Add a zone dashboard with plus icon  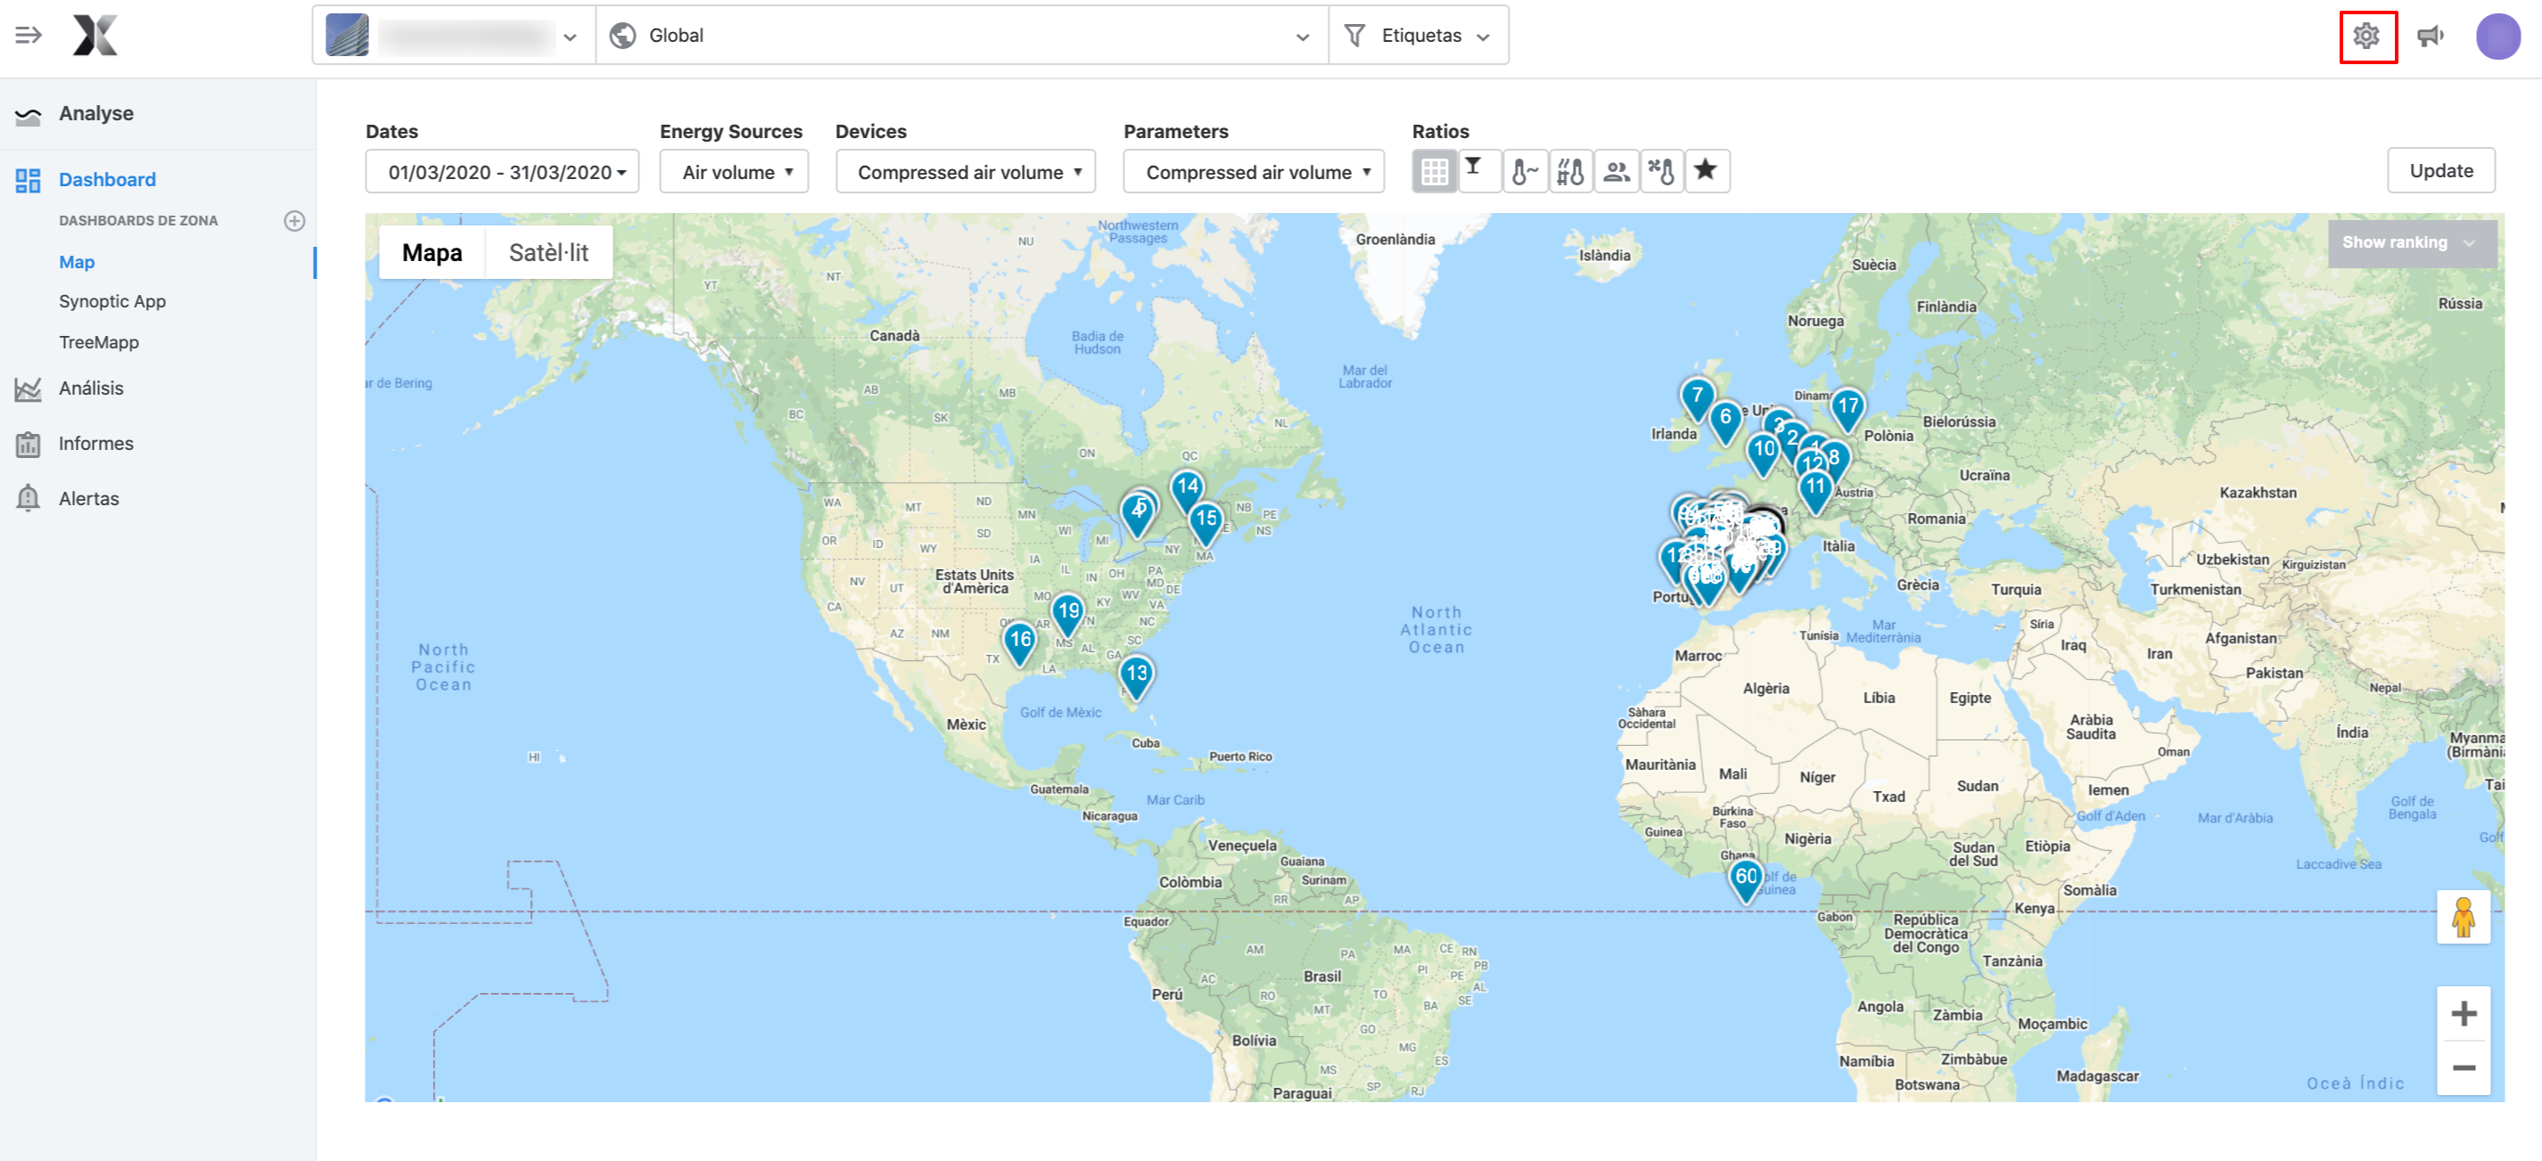294,221
